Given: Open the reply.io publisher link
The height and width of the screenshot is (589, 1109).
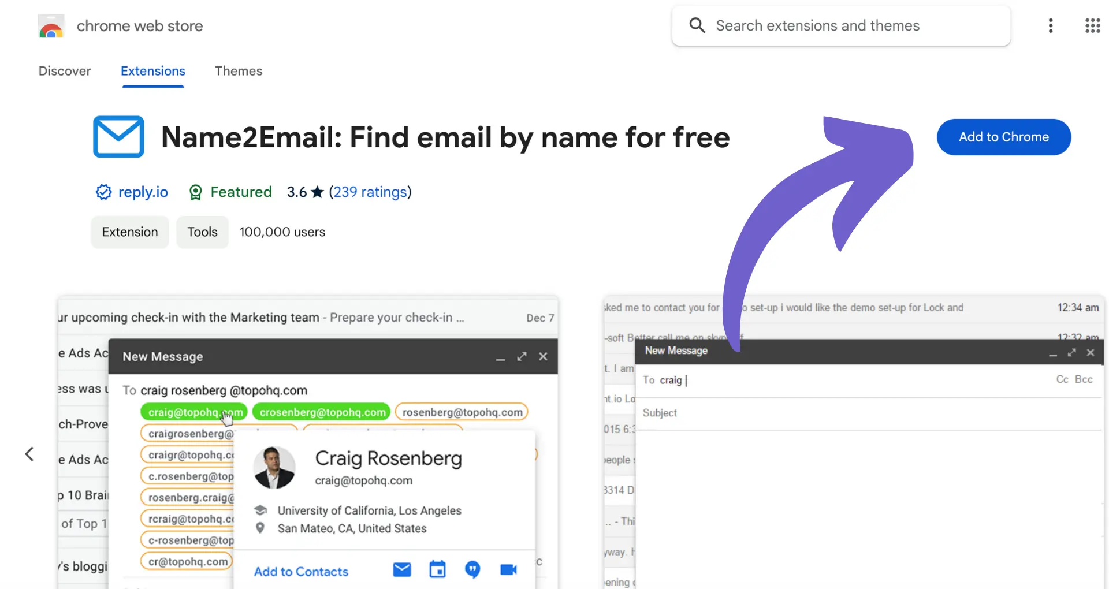Looking at the screenshot, I should (143, 192).
